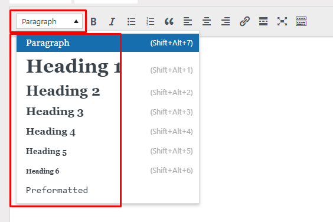Apply blockquote formatting
This screenshot has height=222, width=333.
click(169, 21)
